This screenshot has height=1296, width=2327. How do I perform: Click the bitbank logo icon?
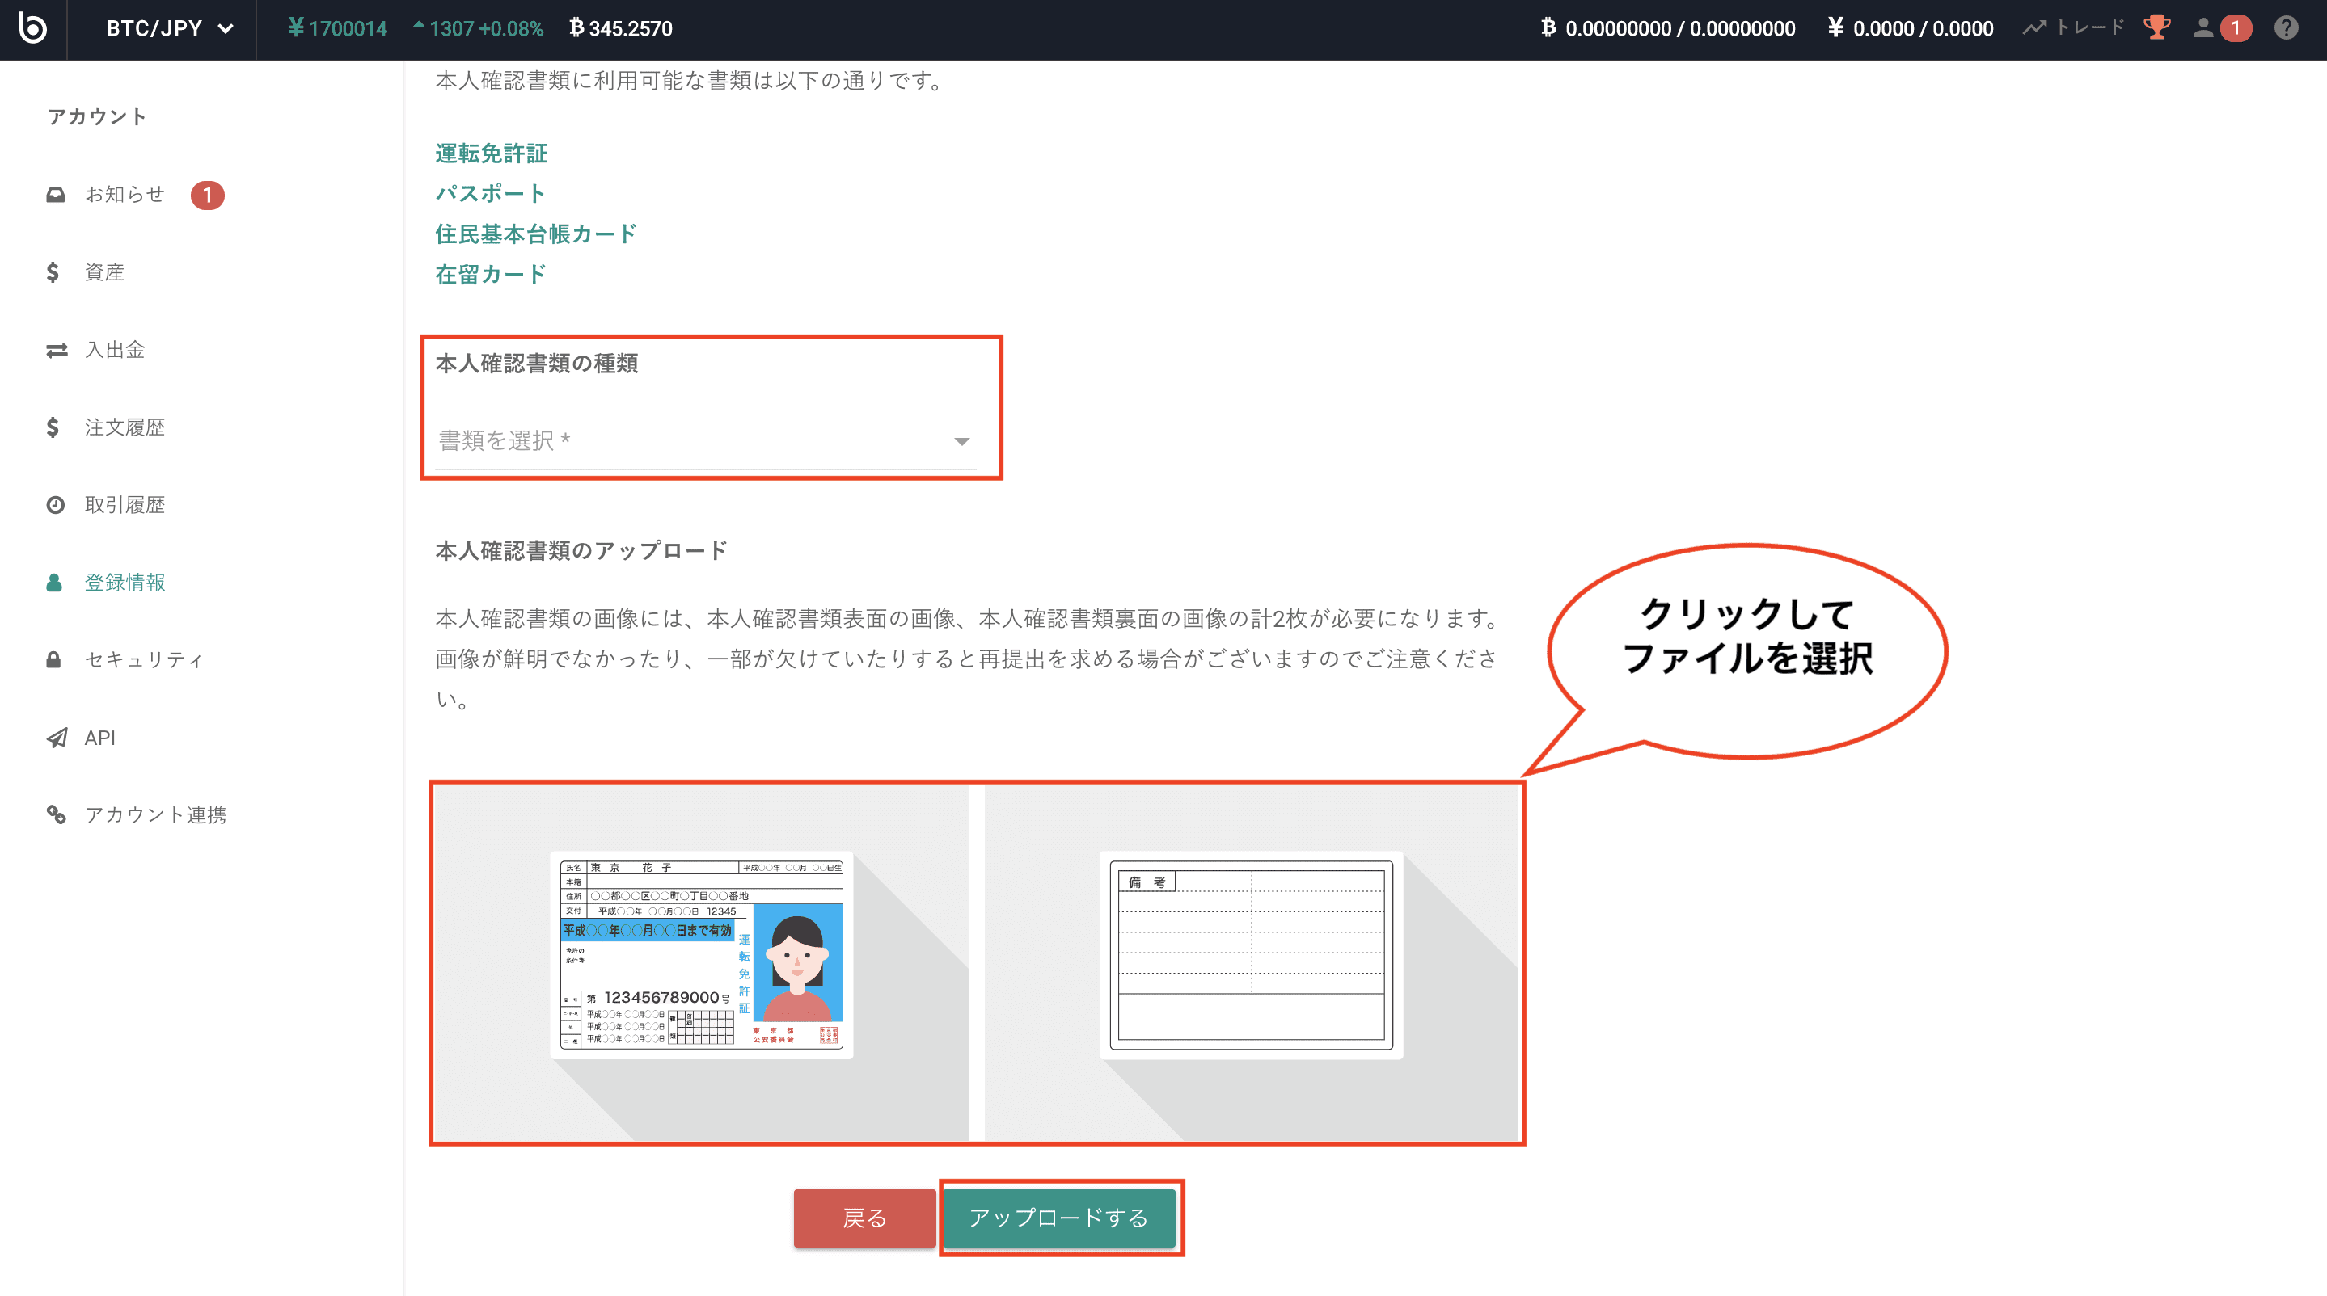32,28
